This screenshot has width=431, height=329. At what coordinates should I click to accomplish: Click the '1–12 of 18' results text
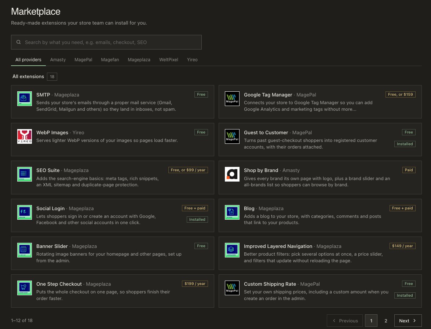[22, 321]
